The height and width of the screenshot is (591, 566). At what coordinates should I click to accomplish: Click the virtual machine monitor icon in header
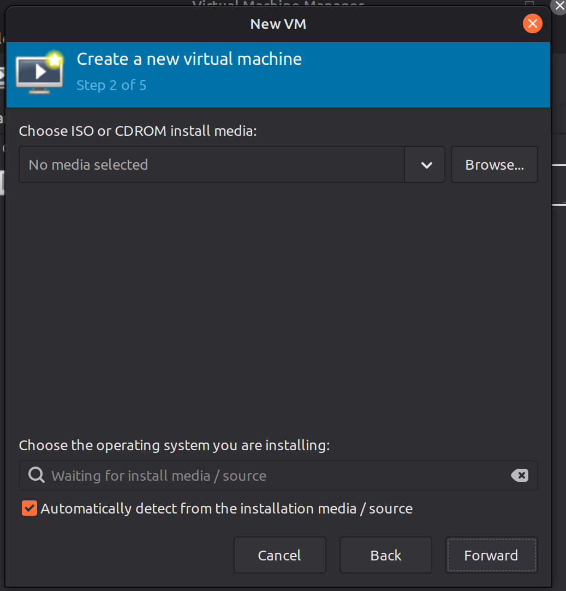pyautogui.click(x=39, y=73)
